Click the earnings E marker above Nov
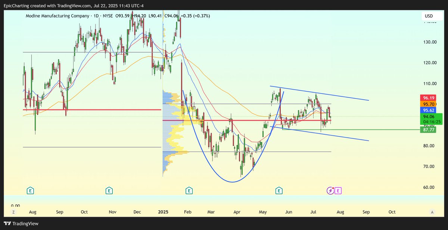 [109, 191]
